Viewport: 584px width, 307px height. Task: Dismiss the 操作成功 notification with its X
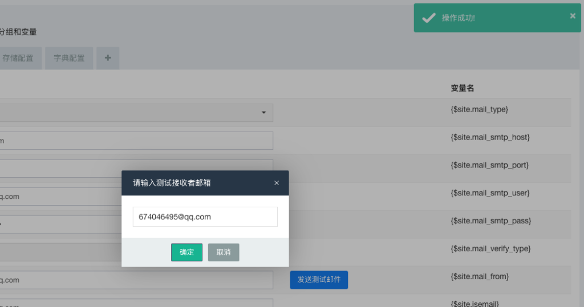tap(573, 16)
